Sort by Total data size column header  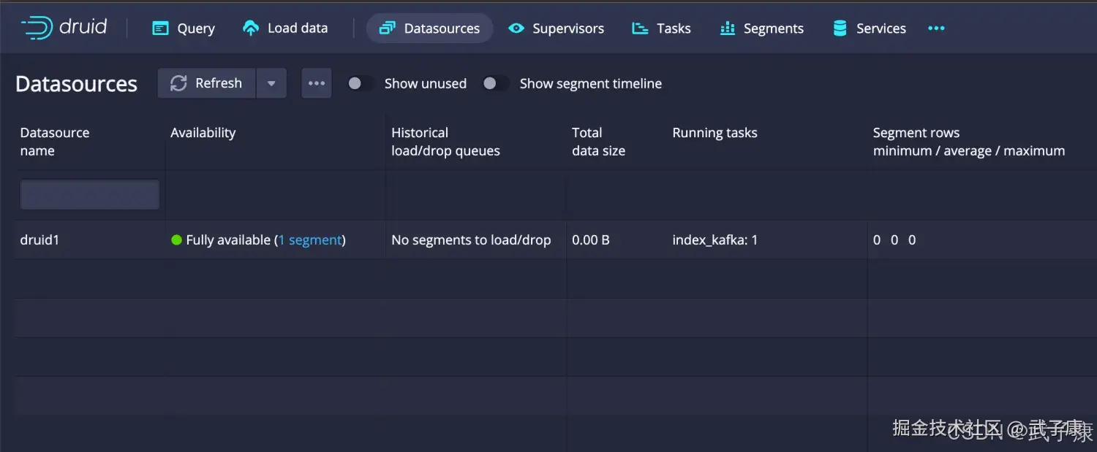pos(598,142)
